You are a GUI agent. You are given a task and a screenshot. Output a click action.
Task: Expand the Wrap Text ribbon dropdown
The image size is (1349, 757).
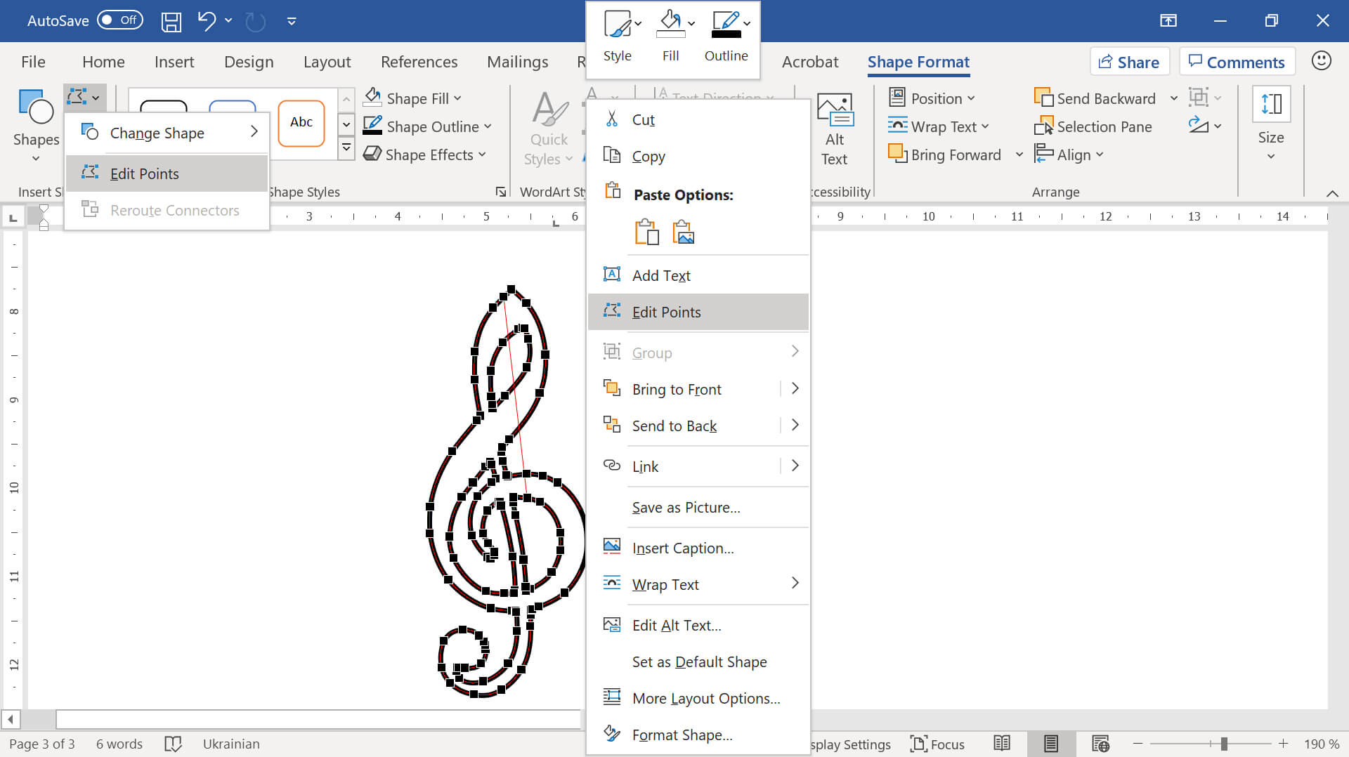984,127
